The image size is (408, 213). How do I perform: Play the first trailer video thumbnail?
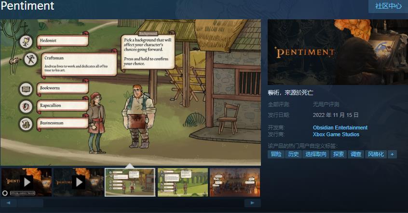coord(27,182)
